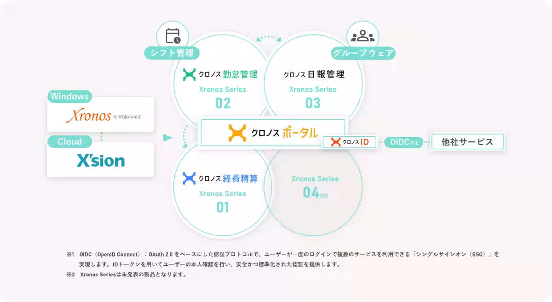Click the X'sion cloud logo
The height and width of the screenshot is (302, 552).
101,160
